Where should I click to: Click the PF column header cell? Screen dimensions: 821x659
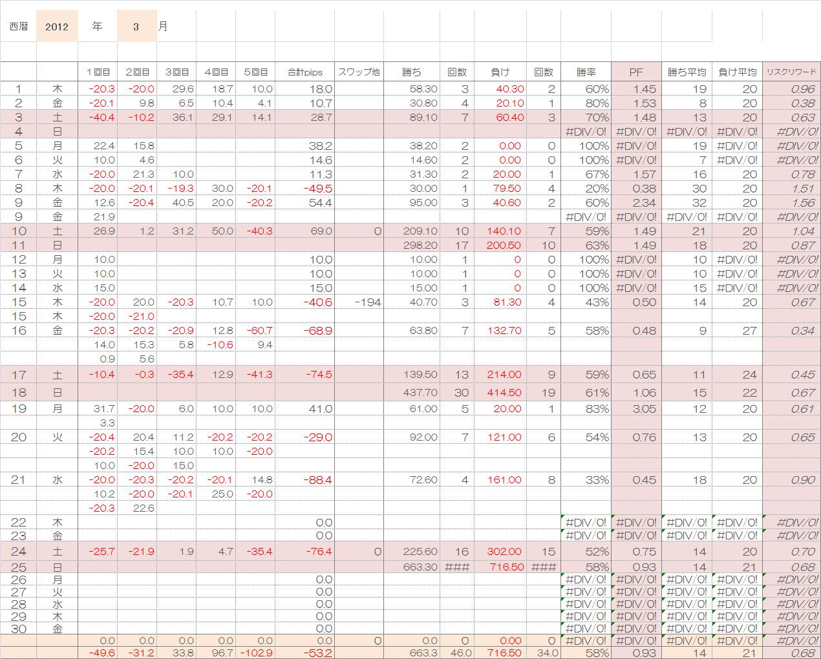point(636,72)
